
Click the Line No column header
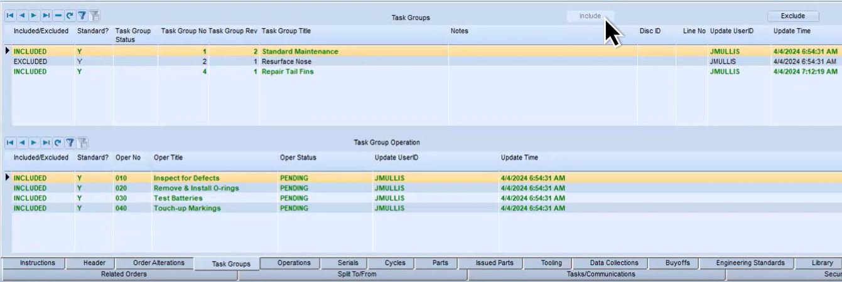[x=694, y=31]
